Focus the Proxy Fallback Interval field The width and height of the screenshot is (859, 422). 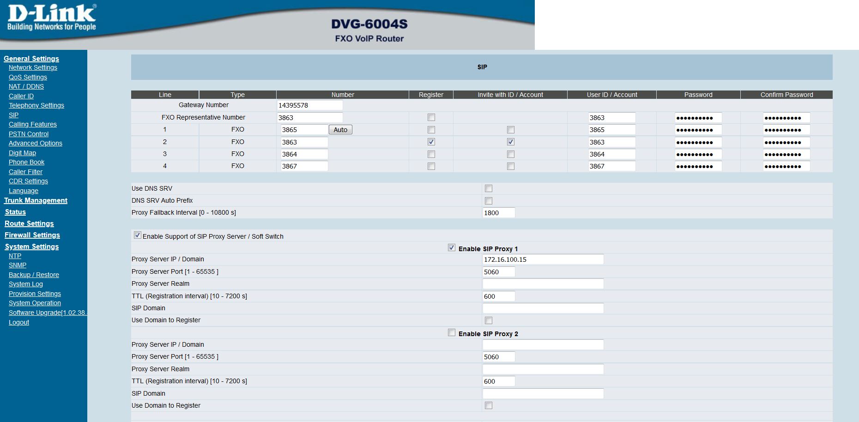(498, 213)
